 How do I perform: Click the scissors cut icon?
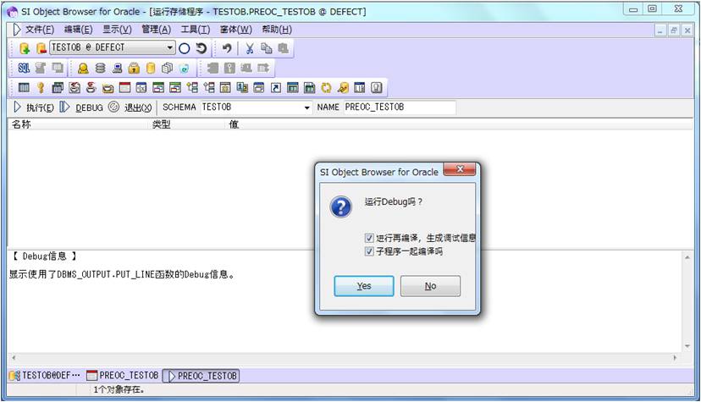pos(250,48)
